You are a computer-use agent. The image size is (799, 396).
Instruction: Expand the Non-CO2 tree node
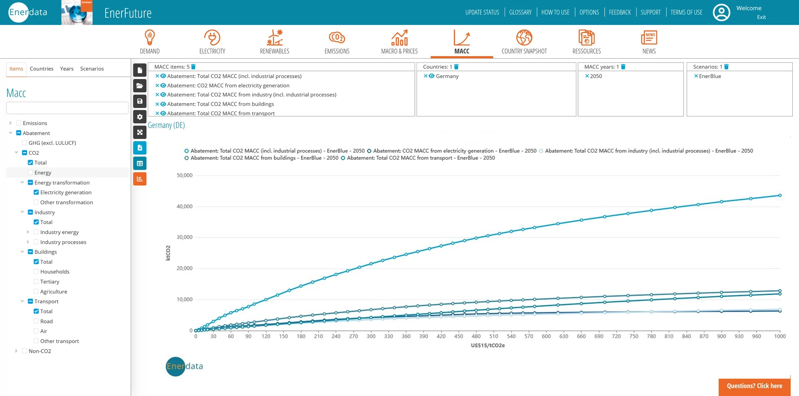[x=16, y=351]
